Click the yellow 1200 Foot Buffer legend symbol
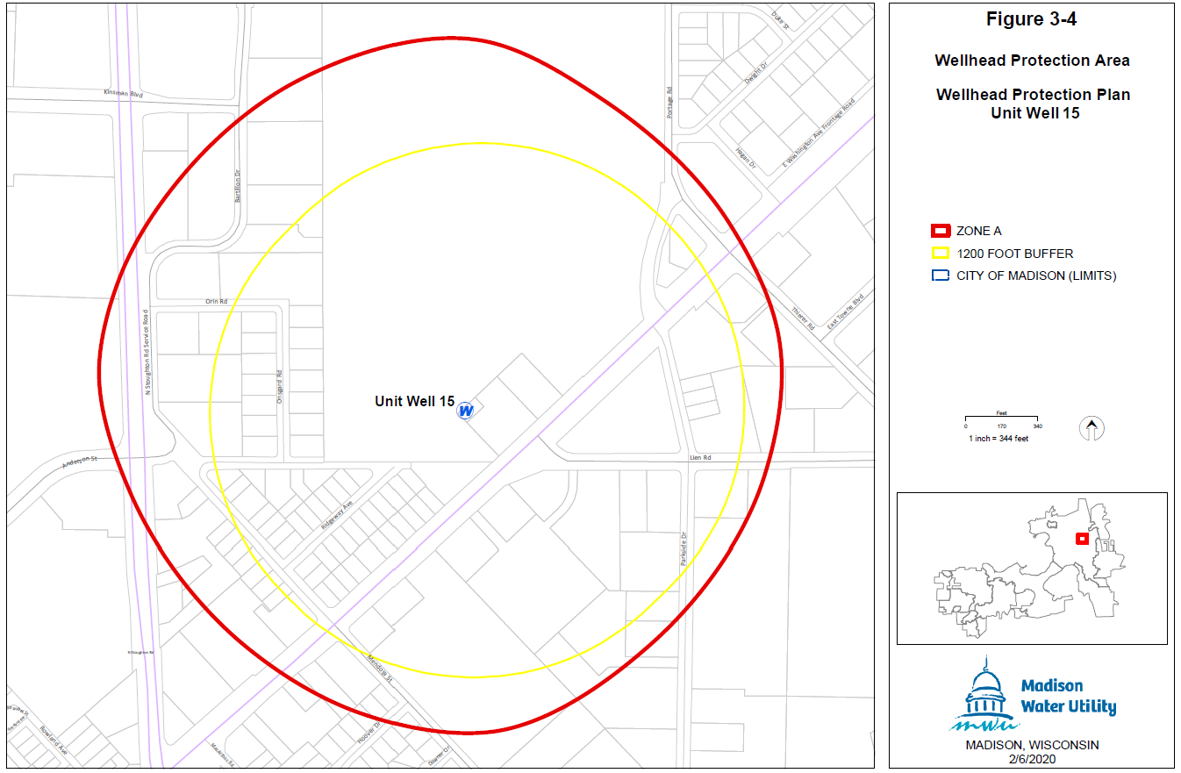 (941, 254)
